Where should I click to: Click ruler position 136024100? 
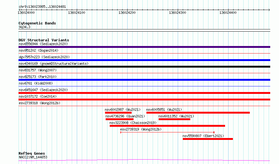(x=76, y=13)
